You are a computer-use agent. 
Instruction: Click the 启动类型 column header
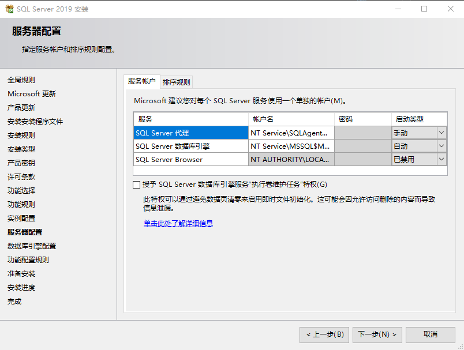(x=419, y=119)
